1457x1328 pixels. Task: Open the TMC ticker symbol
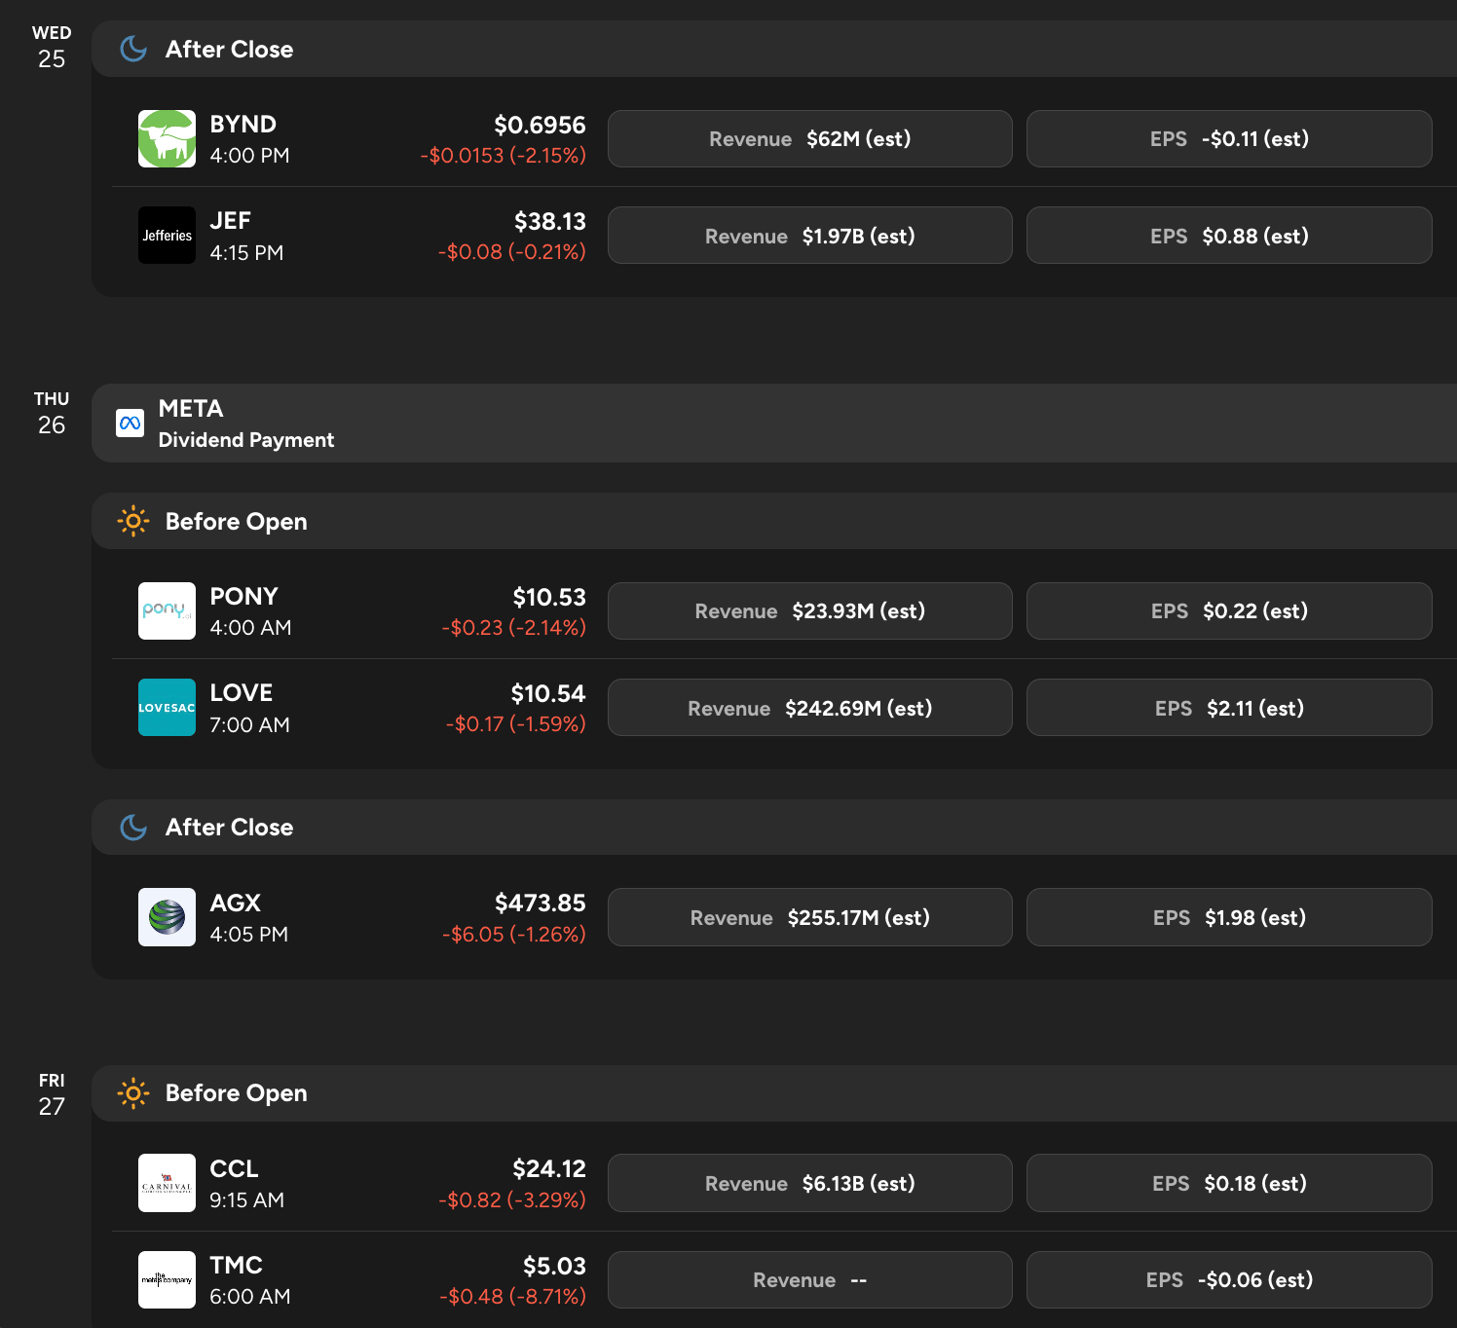(237, 1265)
